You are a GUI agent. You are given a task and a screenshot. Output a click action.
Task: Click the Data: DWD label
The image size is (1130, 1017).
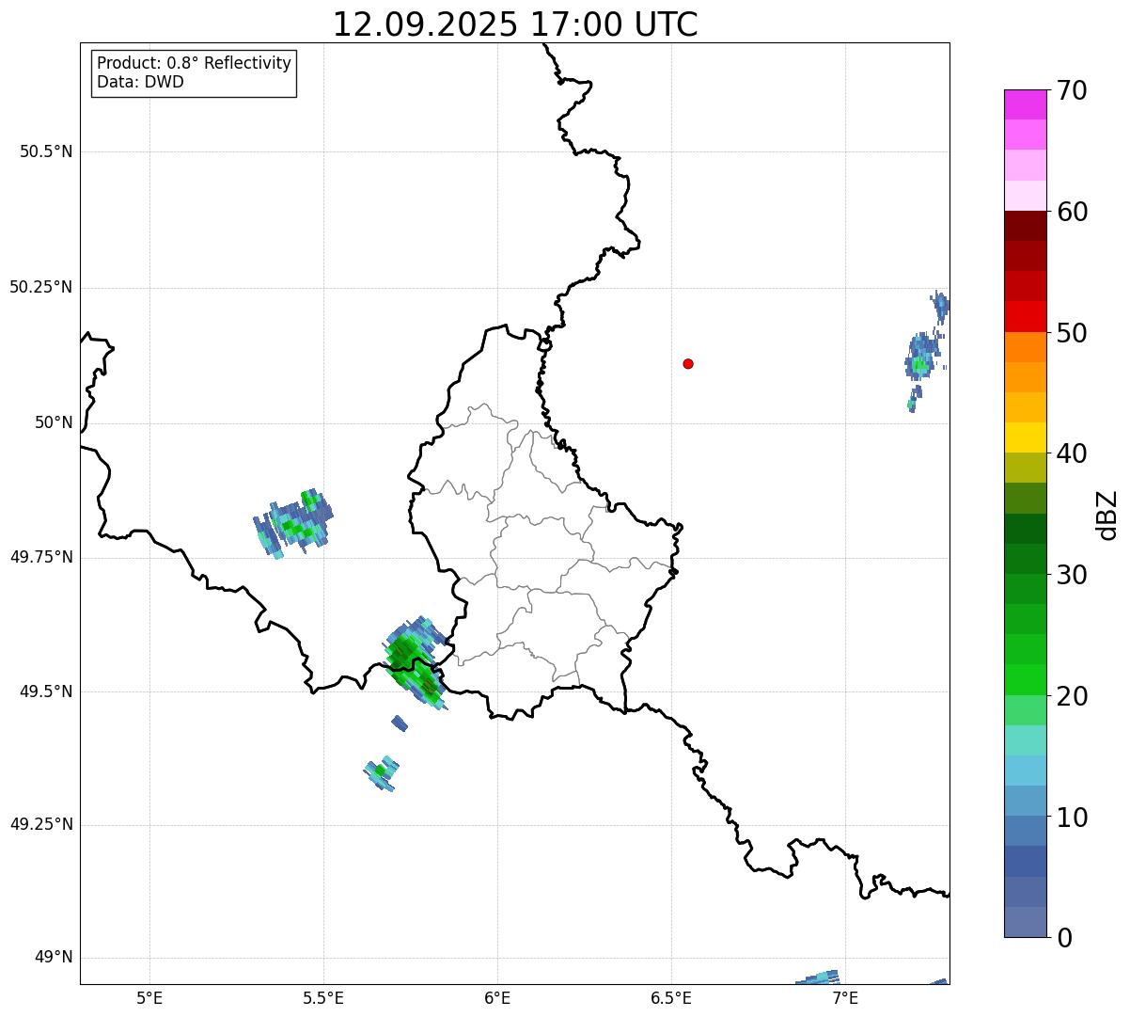click(140, 82)
